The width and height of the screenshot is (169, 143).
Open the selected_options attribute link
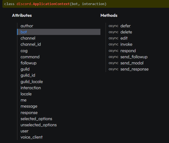click(x=36, y=119)
